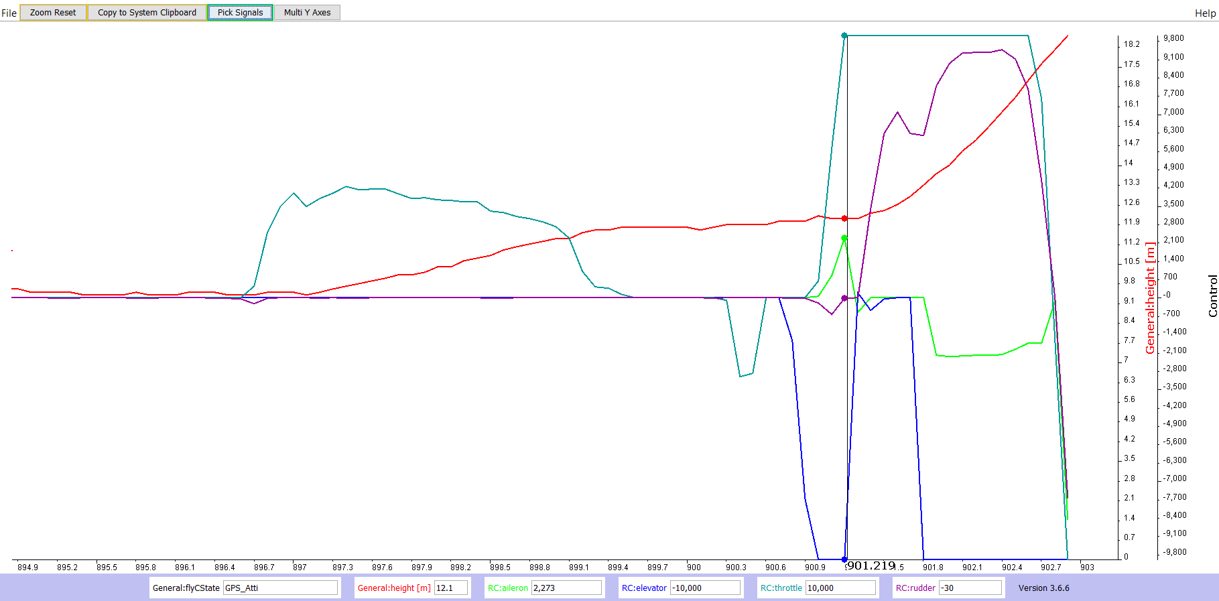Click the General:flyCState label
1219x601 pixels.
186,588
